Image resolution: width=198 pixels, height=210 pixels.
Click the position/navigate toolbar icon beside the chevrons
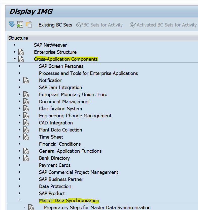coord(20,24)
